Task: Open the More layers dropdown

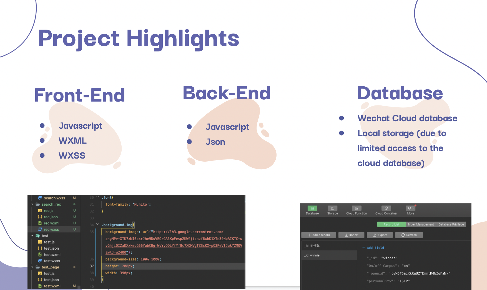Action: [411, 208]
